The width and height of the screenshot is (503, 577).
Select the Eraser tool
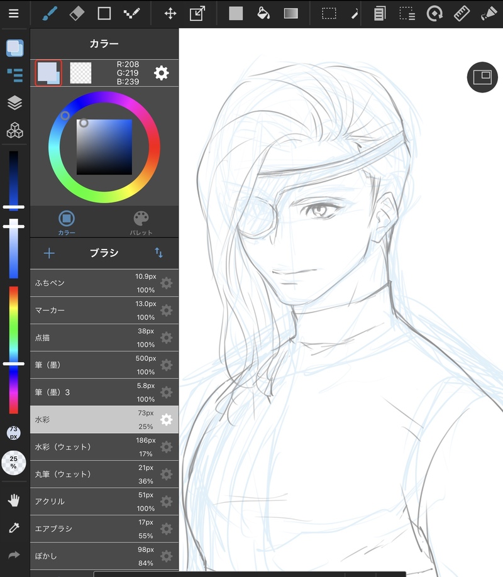(x=77, y=14)
